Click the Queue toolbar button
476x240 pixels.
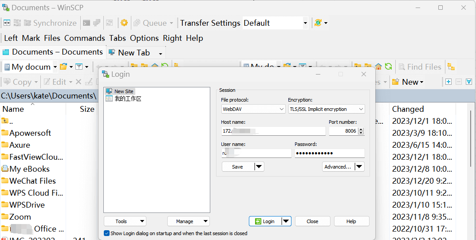pos(153,23)
